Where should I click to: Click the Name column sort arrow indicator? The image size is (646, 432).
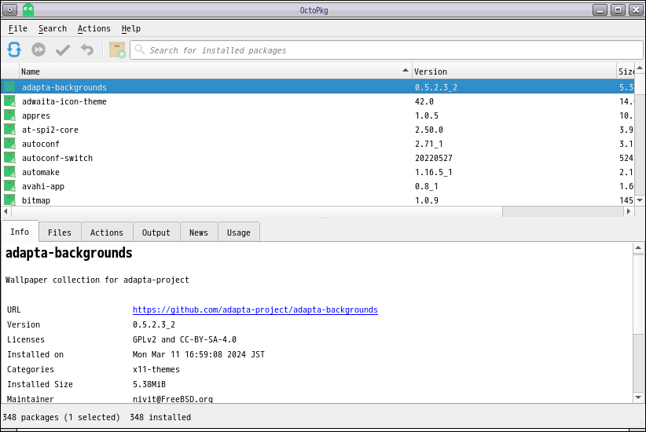point(406,71)
